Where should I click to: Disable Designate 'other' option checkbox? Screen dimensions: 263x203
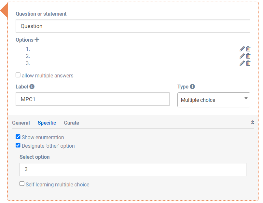18,145
